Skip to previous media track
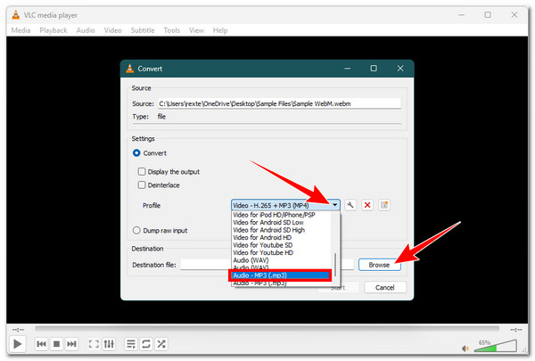Screen dimensions: 535x361 [x=41, y=343]
